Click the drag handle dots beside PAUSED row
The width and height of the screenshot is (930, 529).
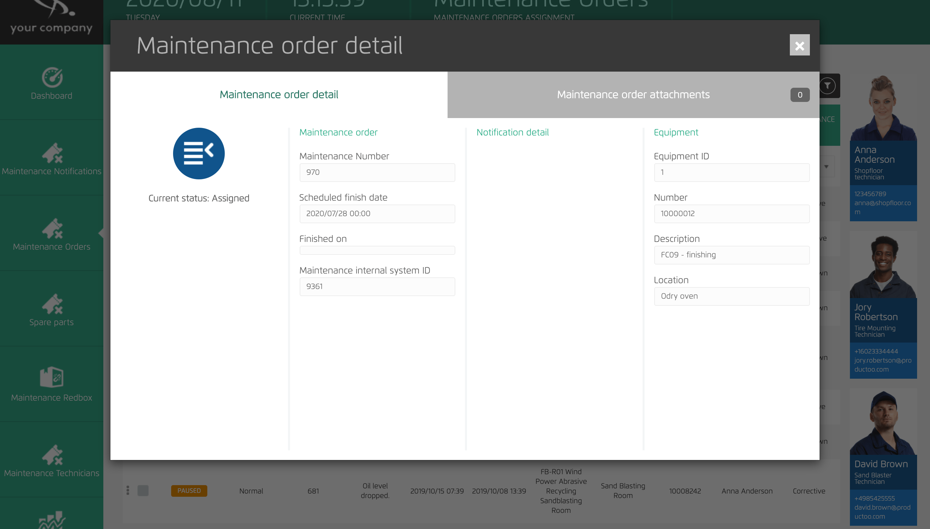click(128, 491)
